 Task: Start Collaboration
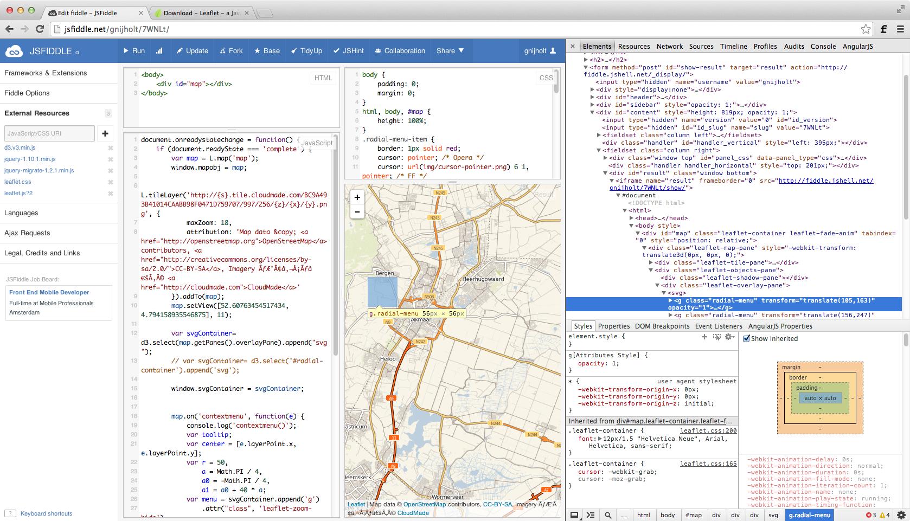(400, 50)
